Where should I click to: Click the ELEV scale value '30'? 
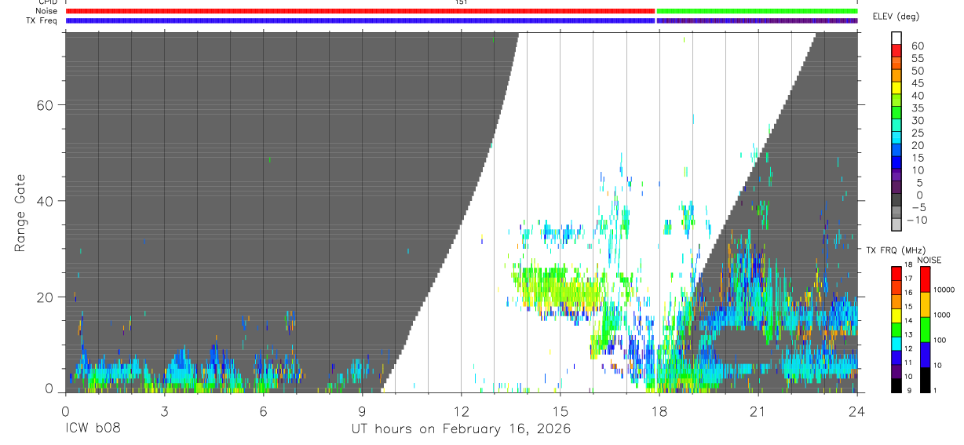(918, 120)
